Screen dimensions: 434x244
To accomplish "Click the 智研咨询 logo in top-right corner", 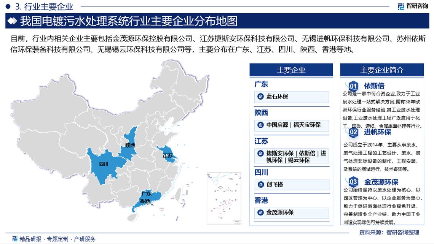I will [412, 6].
